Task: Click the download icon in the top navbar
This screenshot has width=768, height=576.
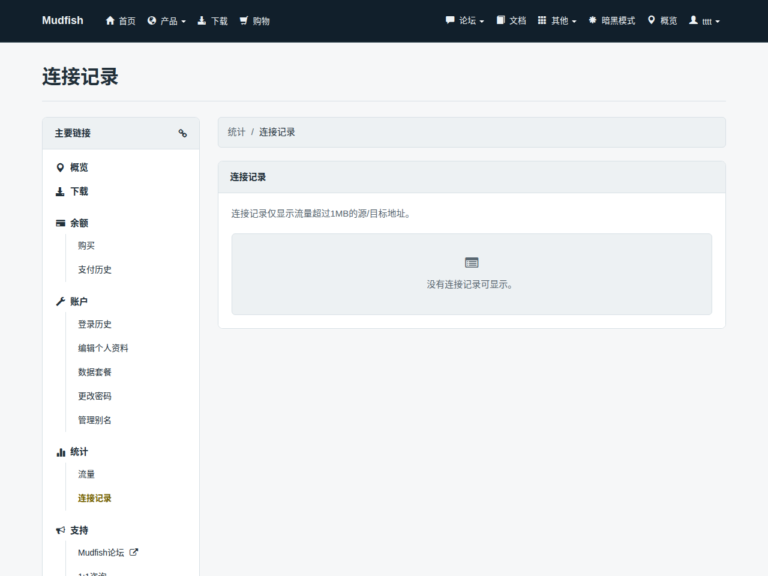Action: 202,20
